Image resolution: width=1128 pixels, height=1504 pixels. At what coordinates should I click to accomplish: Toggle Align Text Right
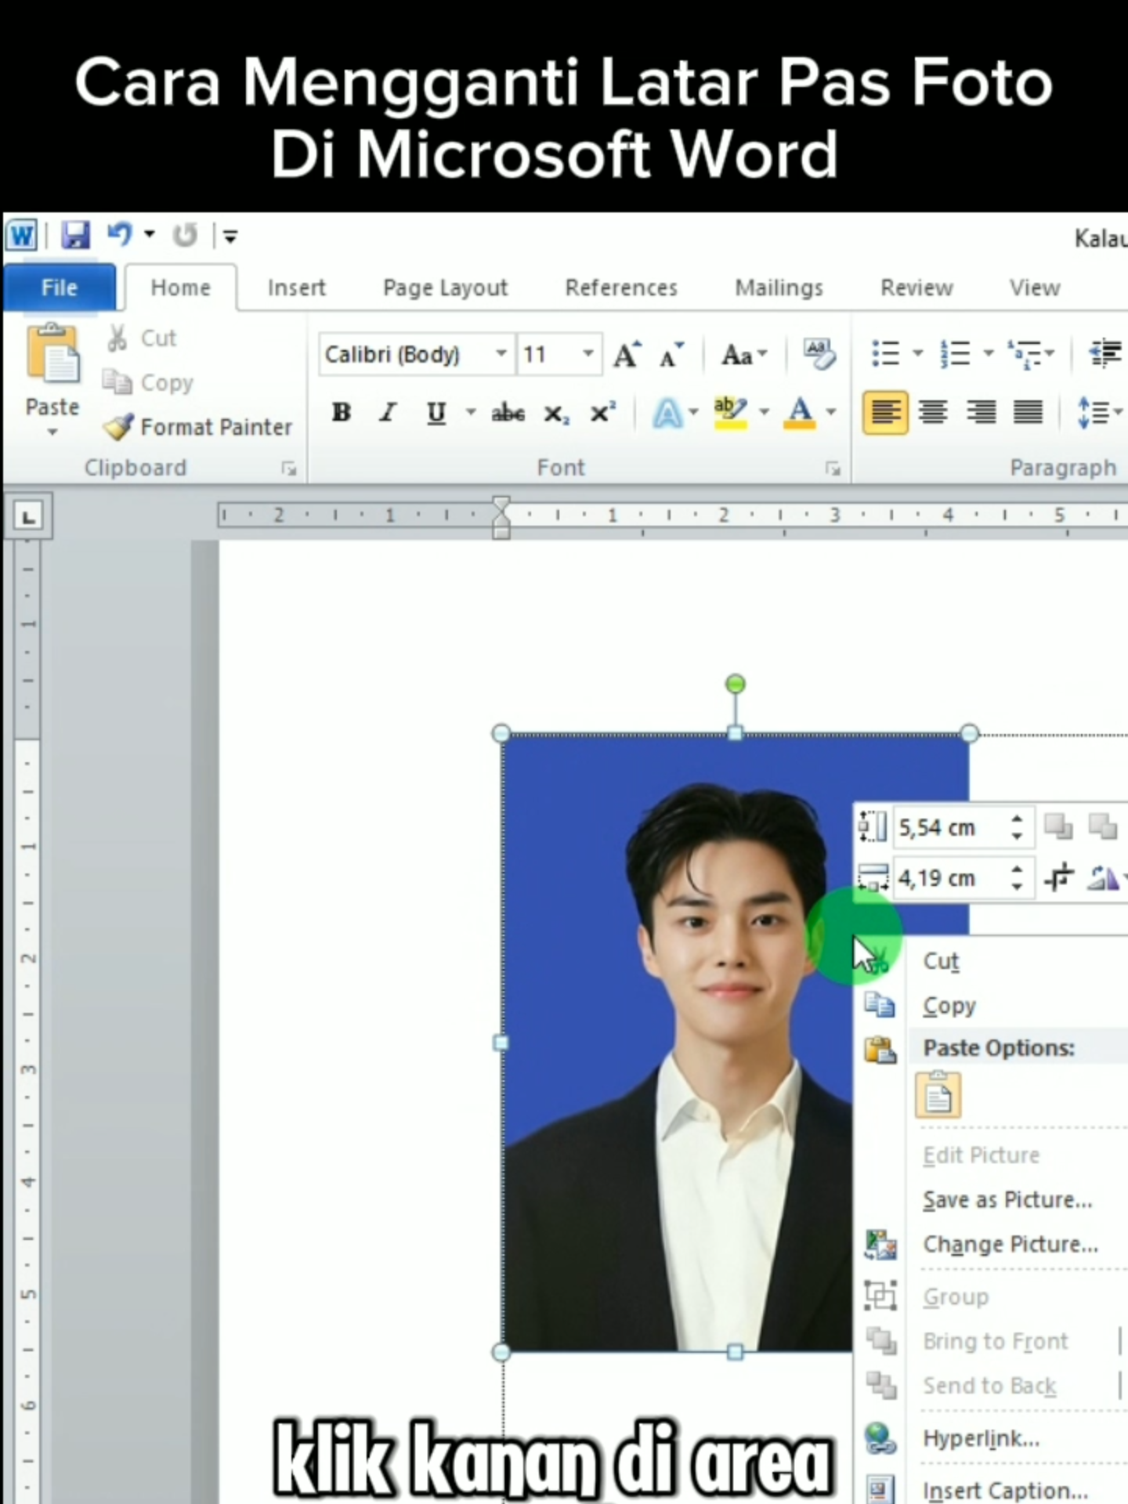[981, 412]
